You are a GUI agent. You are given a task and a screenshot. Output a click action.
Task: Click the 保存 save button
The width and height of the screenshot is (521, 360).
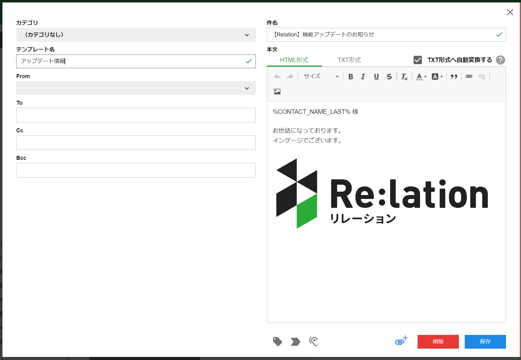485,342
